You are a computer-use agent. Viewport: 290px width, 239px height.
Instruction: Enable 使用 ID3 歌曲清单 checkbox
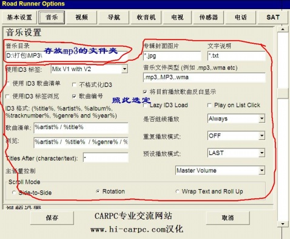[x=8, y=83]
